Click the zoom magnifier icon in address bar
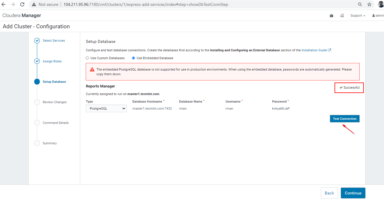Viewport: 384px width, 200px height. click(360, 4)
